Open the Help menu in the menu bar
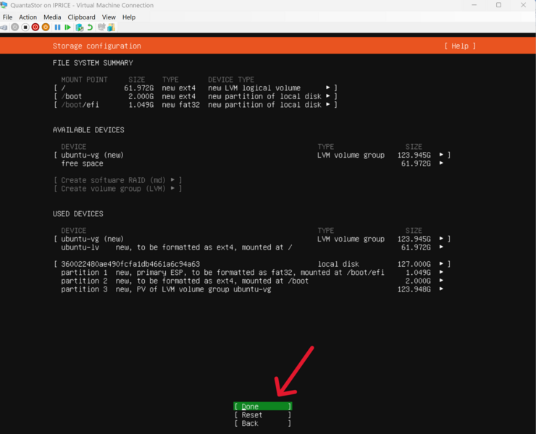536x434 pixels. [x=129, y=17]
